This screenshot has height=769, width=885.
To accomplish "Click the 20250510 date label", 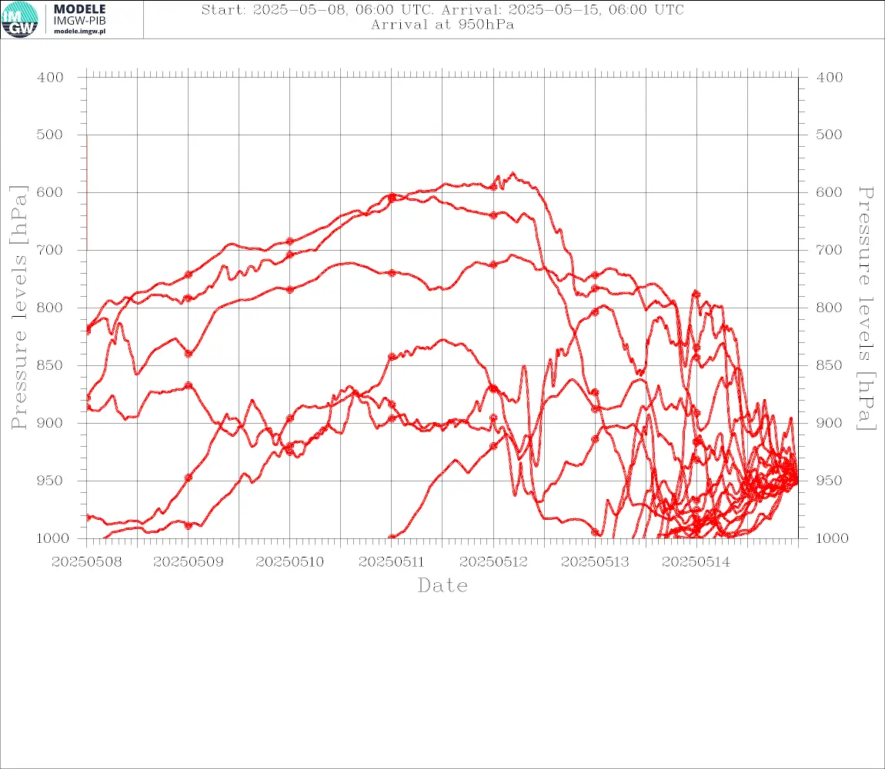I will point(289,562).
